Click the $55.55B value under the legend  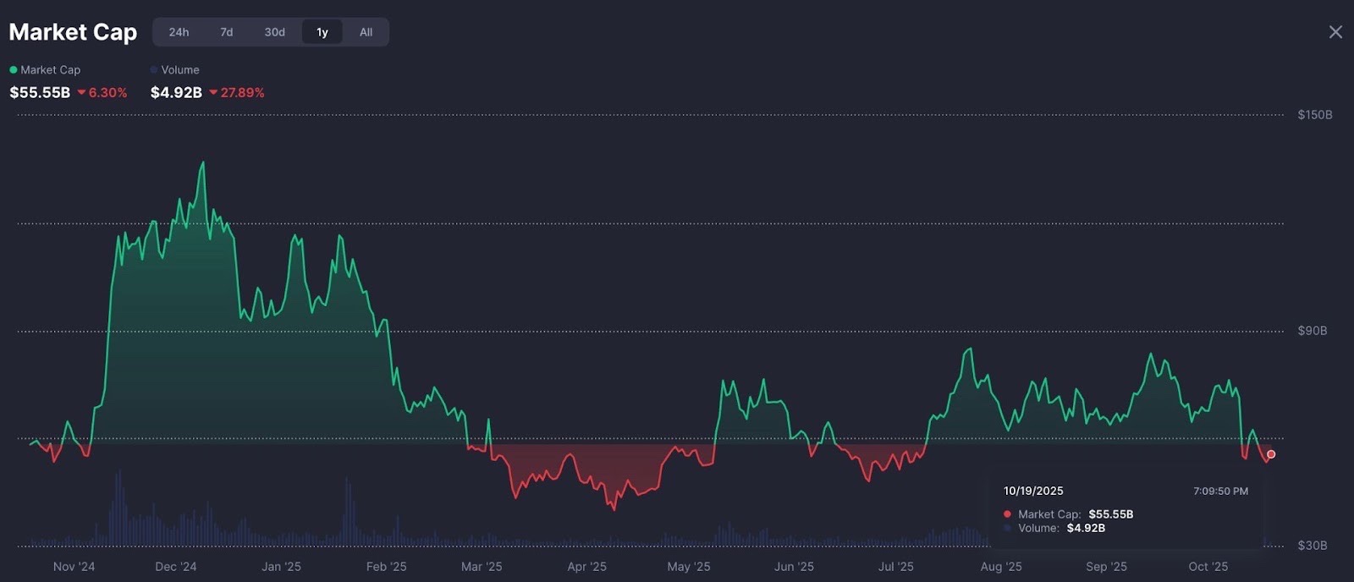tap(40, 92)
